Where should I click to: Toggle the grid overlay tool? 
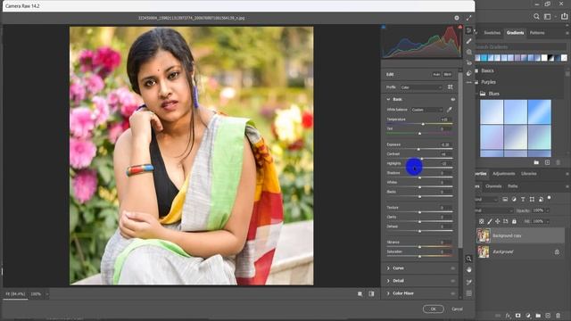coord(469,293)
